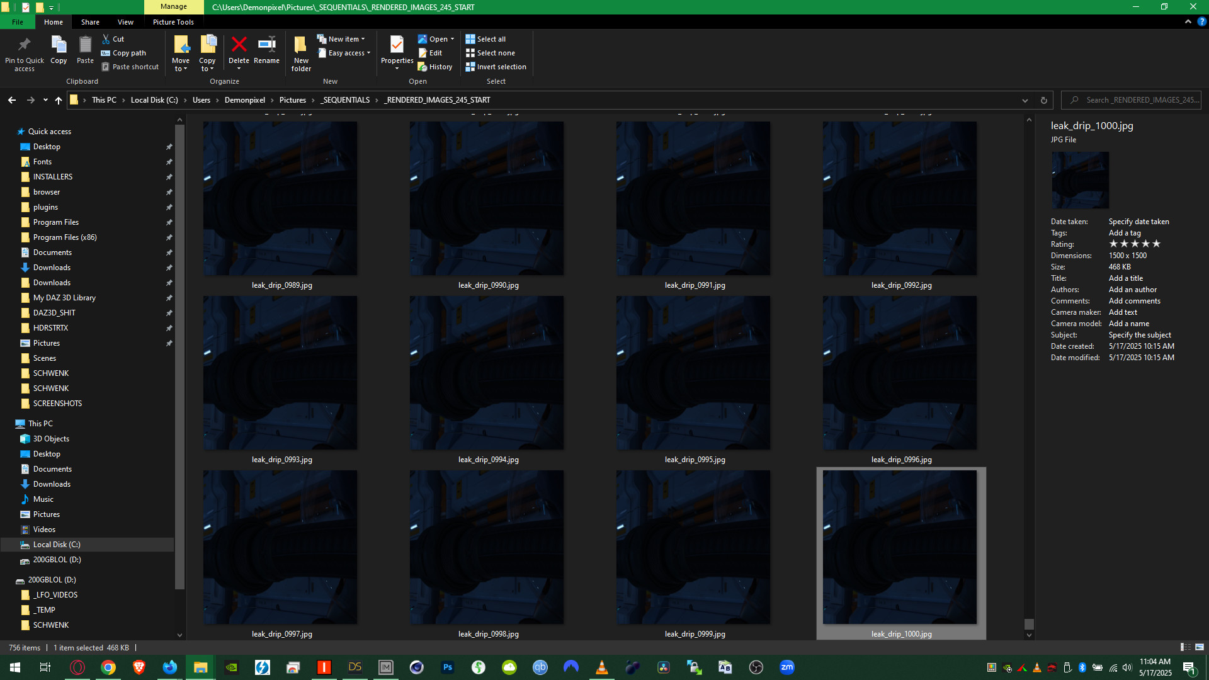Switch to the Share ribbon tab
Image resolution: width=1209 pixels, height=680 pixels.
pyautogui.click(x=90, y=21)
